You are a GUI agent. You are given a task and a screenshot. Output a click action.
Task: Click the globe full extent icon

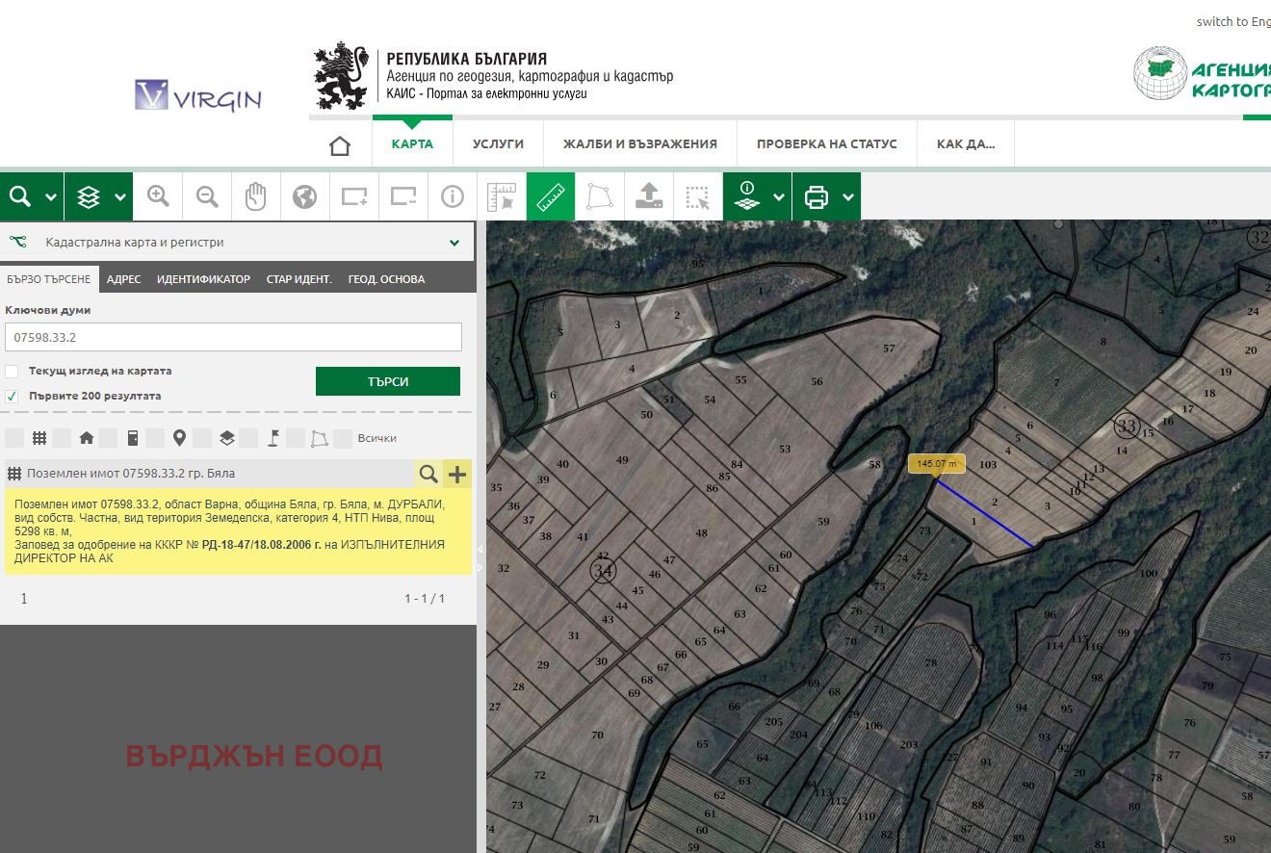pyautogui.click(x=304, y=196)
